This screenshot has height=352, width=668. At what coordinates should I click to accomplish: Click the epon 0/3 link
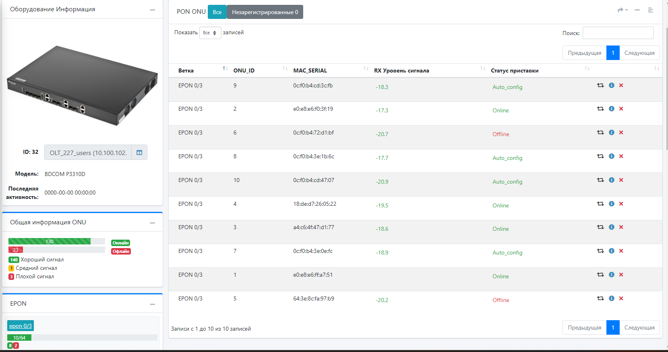[x=21, y=326]
